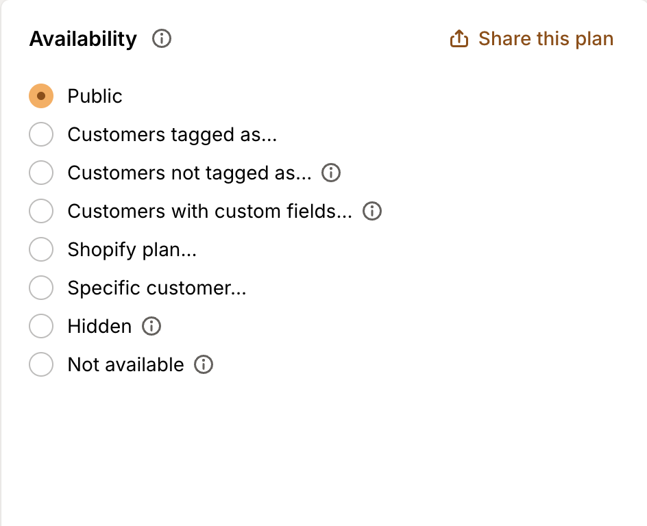Select the Public radio button
The image size is (647, 526).
tap(41, 97)
